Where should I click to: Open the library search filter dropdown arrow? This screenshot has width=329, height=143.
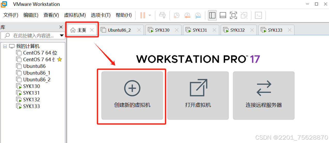62,35
